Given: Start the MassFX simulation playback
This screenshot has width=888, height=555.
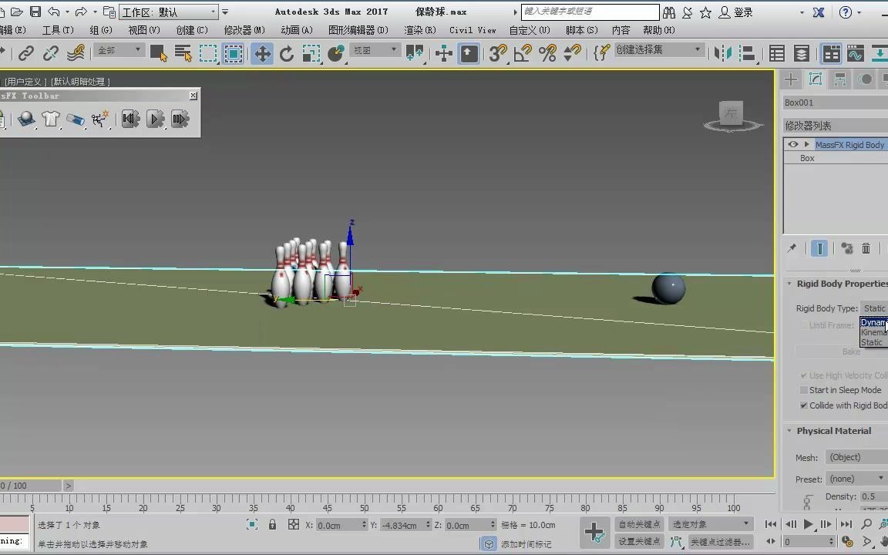Looking at the screenshot, I should 154,119.
